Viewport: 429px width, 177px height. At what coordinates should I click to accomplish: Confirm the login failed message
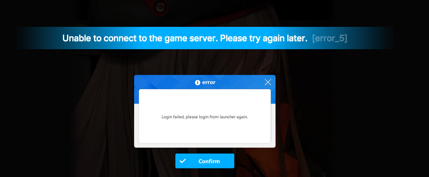(205, 161)
